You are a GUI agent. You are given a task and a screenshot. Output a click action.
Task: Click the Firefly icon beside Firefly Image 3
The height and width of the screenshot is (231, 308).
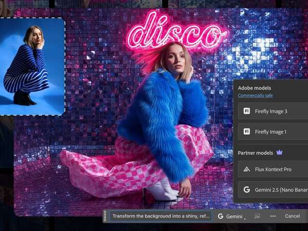(x=247, y=111)
